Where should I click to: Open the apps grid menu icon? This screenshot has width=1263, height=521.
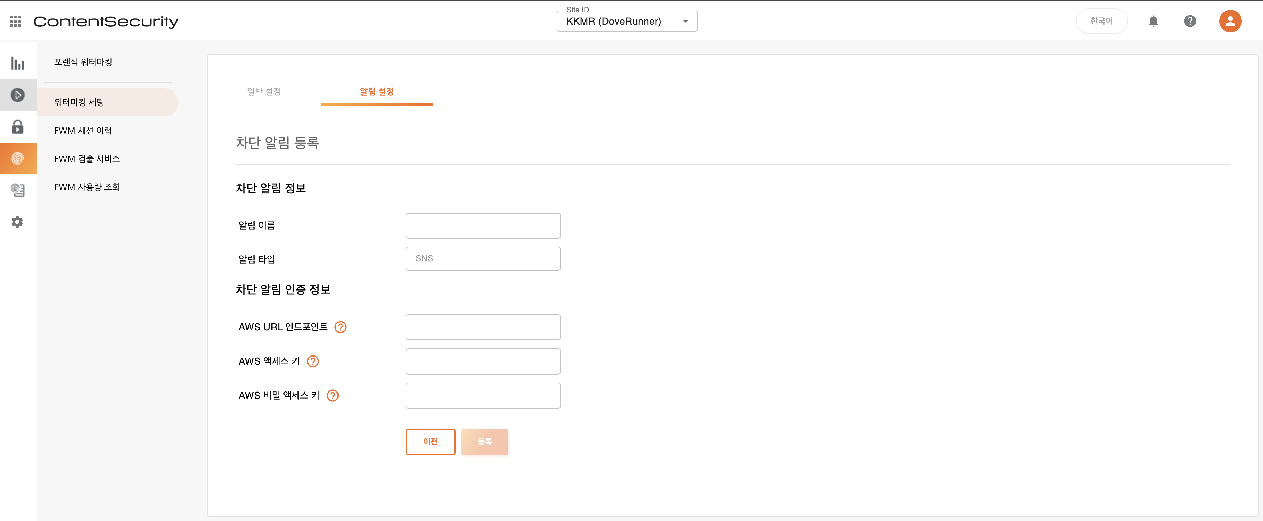point(16,21)
